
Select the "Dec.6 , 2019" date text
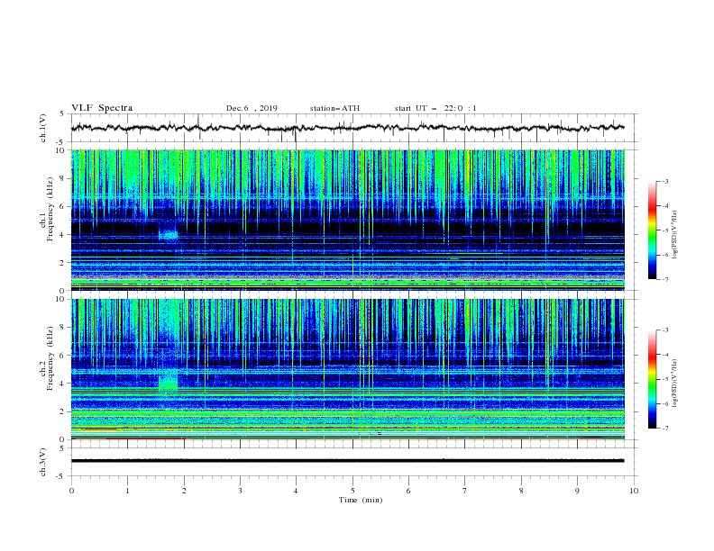(x=252, y=108)
